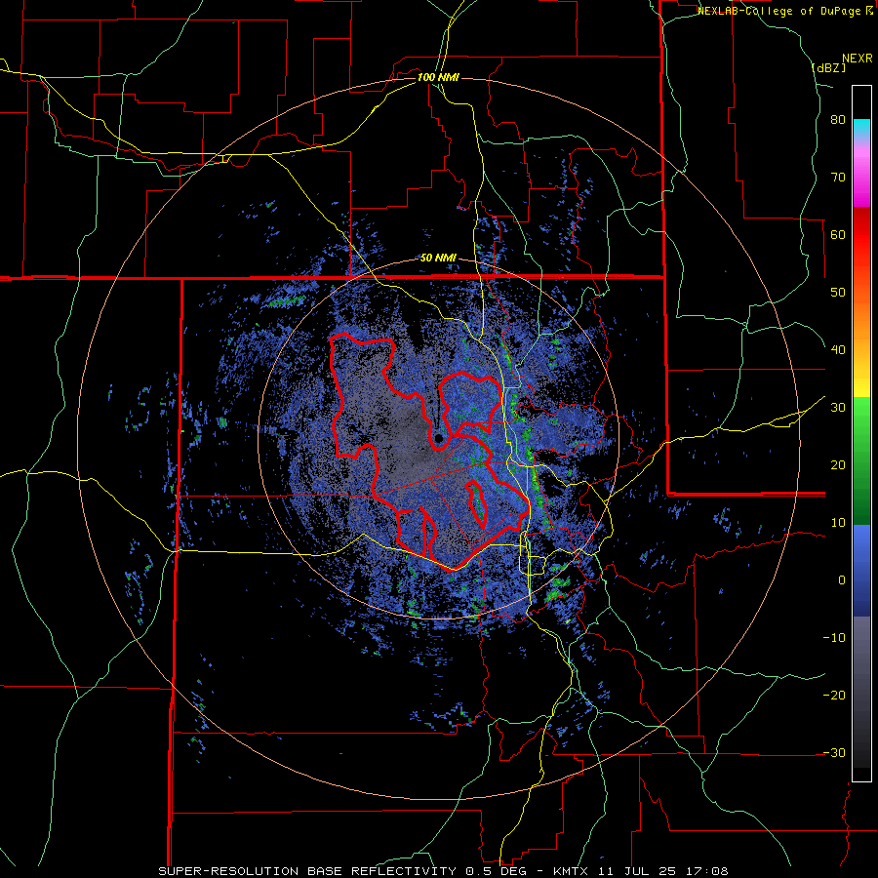Click the 60 value on dBZ scale
878x878 pixels.
click(x=838, y=234)
